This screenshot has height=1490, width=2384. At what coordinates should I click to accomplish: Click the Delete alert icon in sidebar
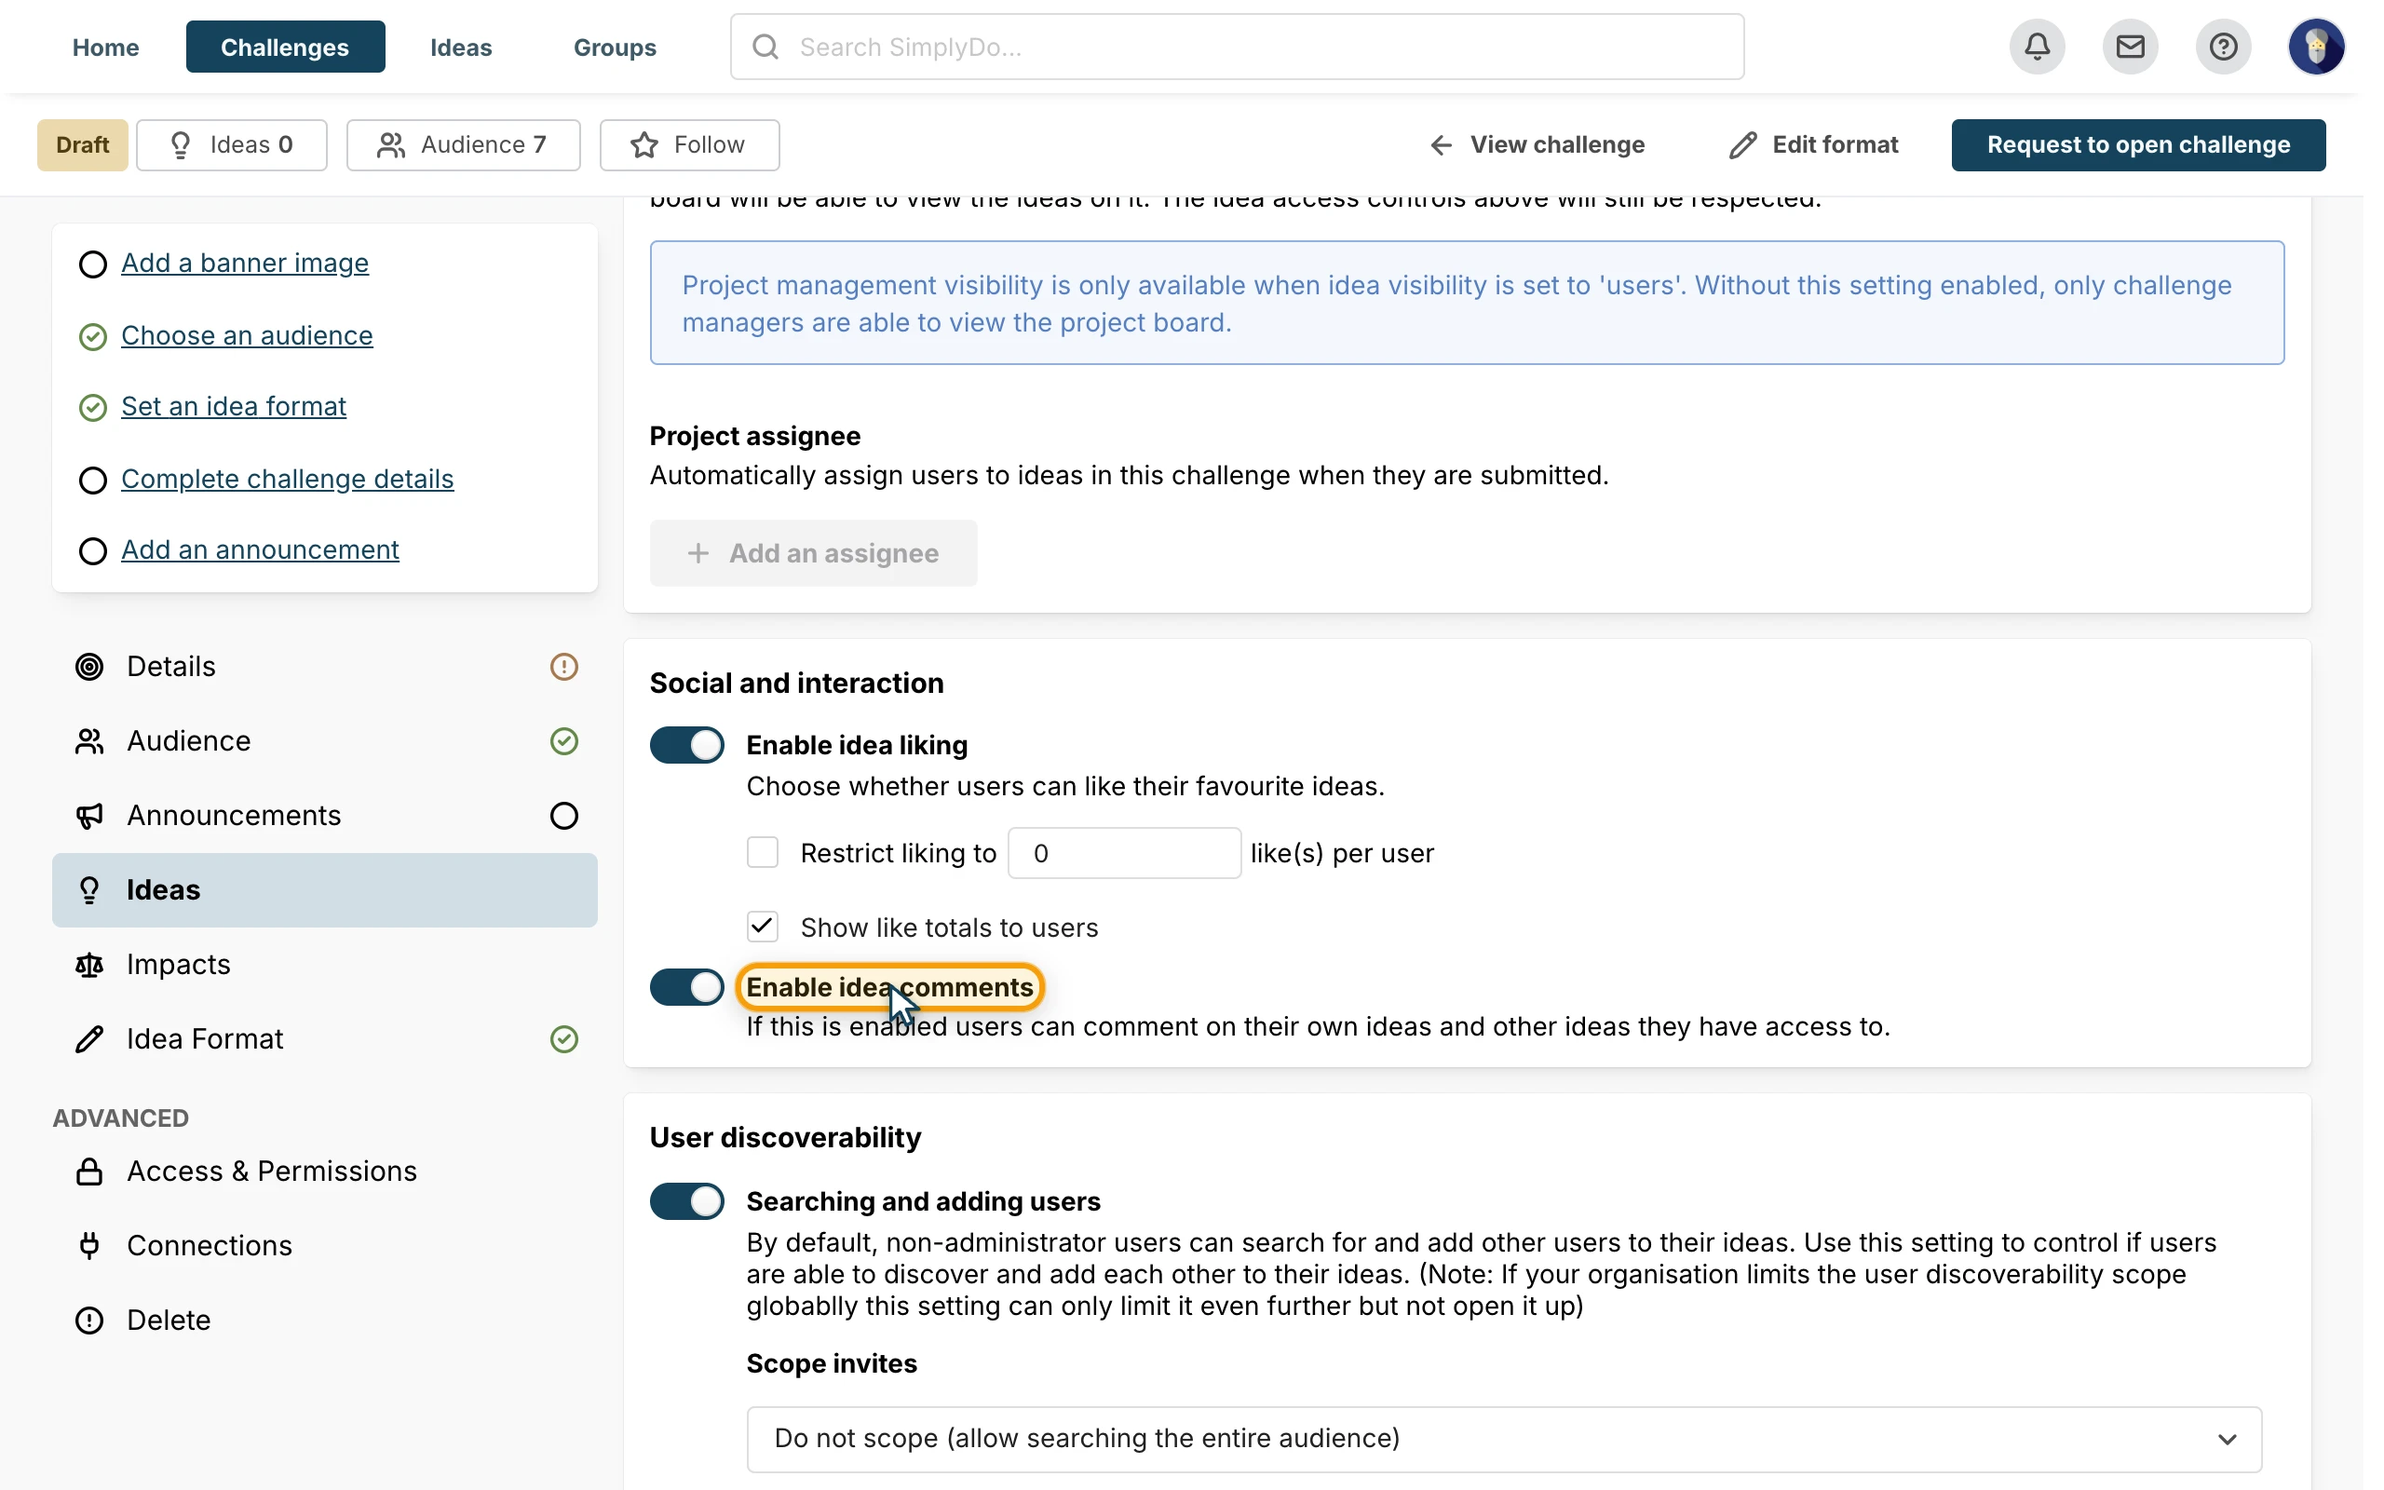[89, 1321]
